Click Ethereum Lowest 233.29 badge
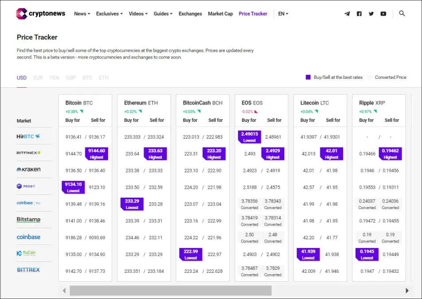The image size is (422, 299). click(132, 204)
